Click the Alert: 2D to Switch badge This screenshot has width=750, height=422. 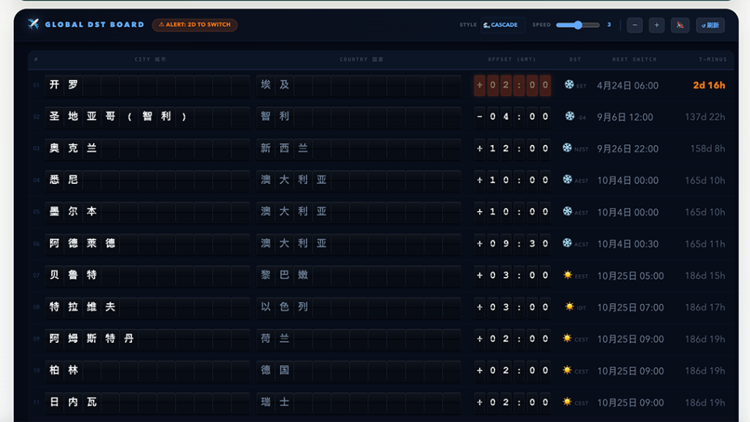click(x=195, y=25)
